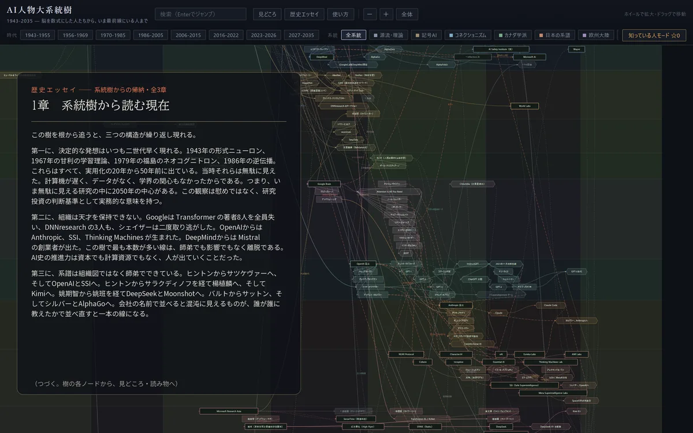Screen dimensions: 693x433
Task: Click the Eureka Labs node
Action: click(x=530, y=354)
